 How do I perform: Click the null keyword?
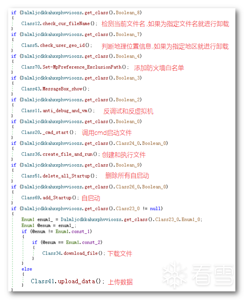pos(155,208)
